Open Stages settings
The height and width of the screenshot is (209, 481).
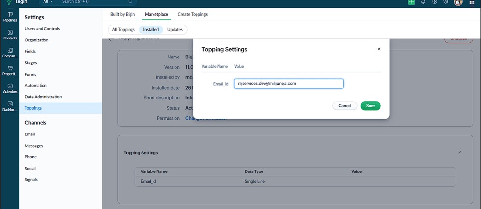pos(31,63)
